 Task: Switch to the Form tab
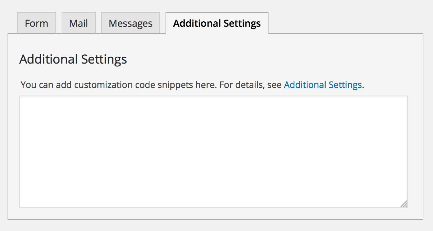36,23
